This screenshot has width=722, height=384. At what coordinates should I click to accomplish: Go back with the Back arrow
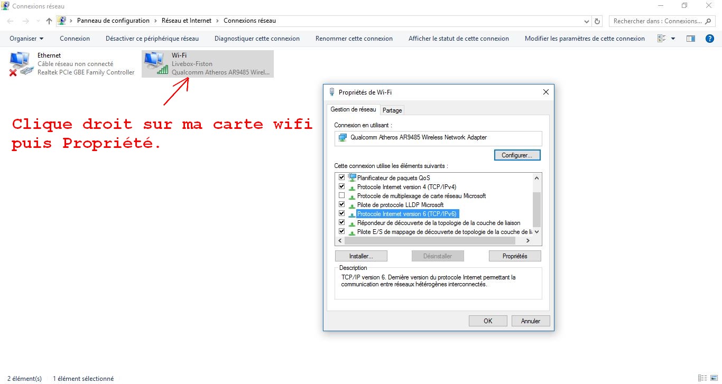[x=10, y=21]
